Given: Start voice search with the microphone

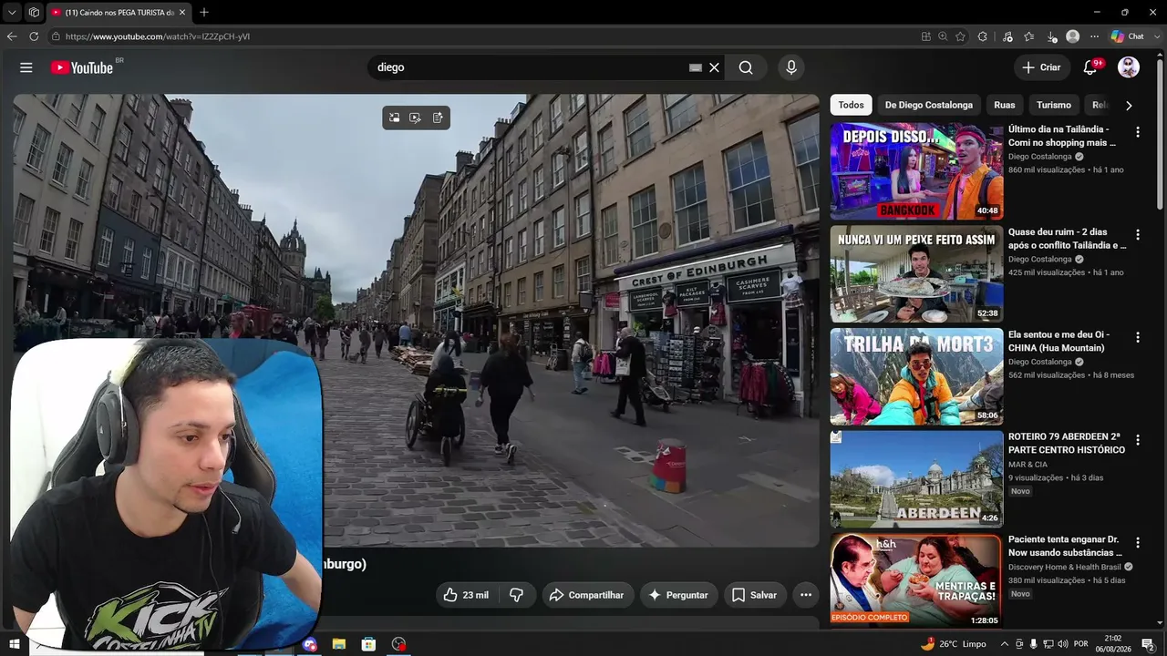Looking at the screenshot, I should click(x=791, y=67).
